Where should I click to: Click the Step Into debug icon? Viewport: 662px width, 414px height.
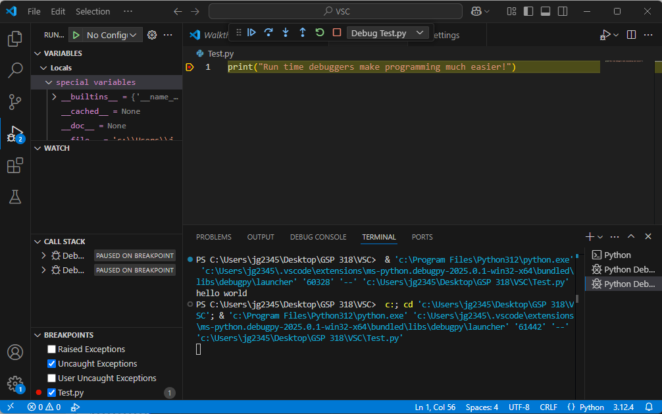coord(286,32)
